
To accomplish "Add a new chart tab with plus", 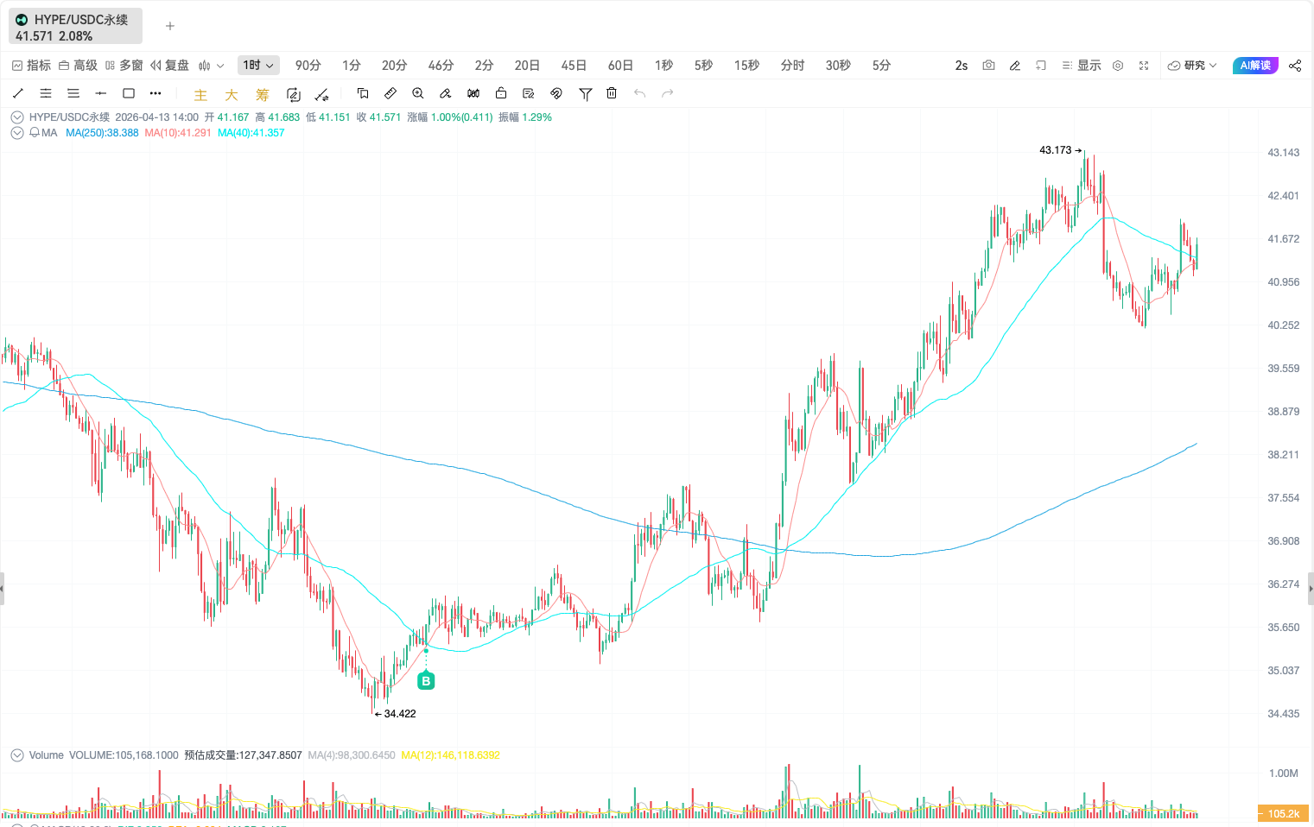I will (x=170, y=26).
